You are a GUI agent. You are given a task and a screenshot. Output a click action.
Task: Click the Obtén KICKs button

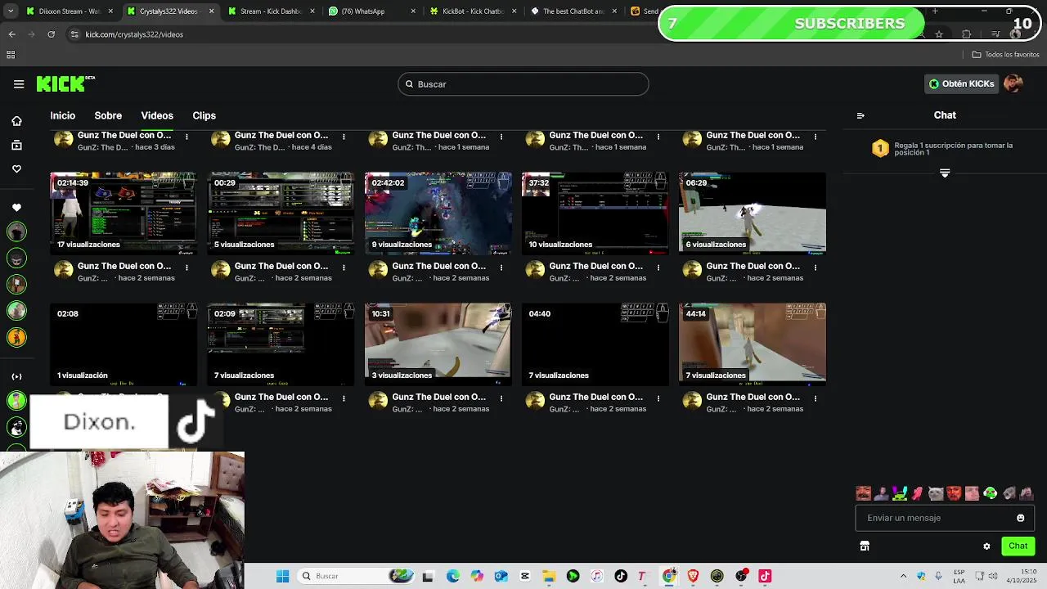(962, 83)
